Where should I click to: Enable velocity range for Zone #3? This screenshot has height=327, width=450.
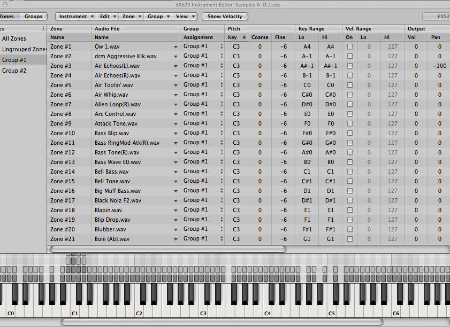pyautogui.click(x=349, y=66)
